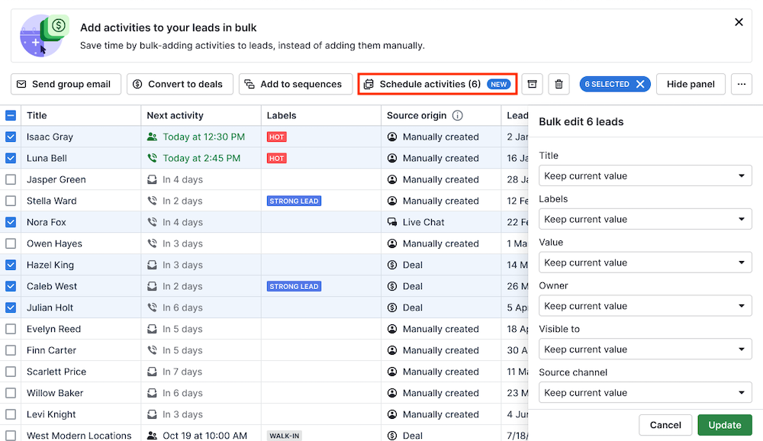Click Schedule activities (6) button
This screenshot has width=763, height=441.
(437, 84)
